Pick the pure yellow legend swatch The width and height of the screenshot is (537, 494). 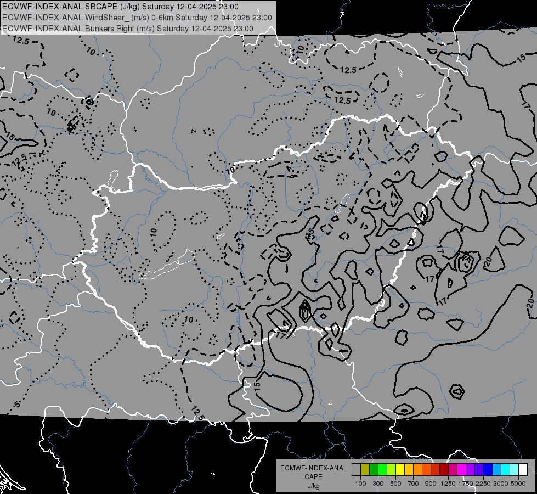pos(400,470)
